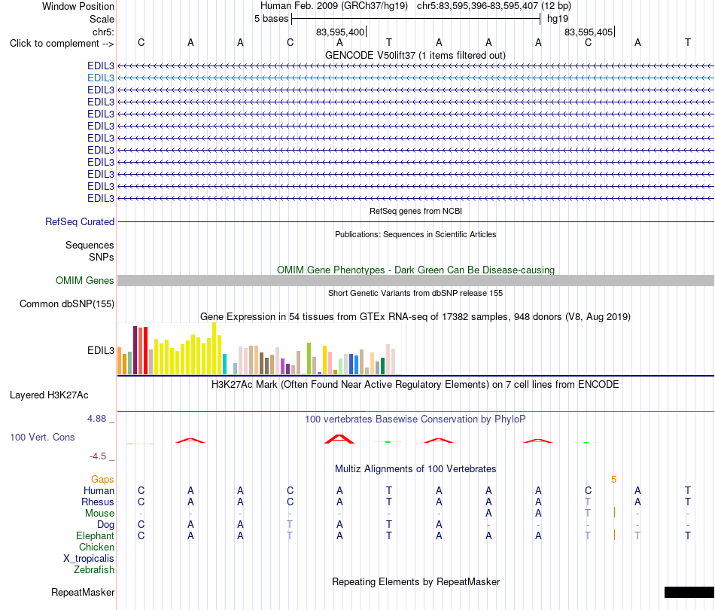Click the gray OMIM Genes bar
This screenshot has height=610, width=715.
(x=415, y=281)
